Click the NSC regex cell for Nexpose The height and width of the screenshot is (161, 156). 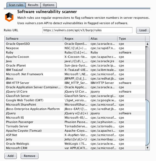[x=76, y=48]
